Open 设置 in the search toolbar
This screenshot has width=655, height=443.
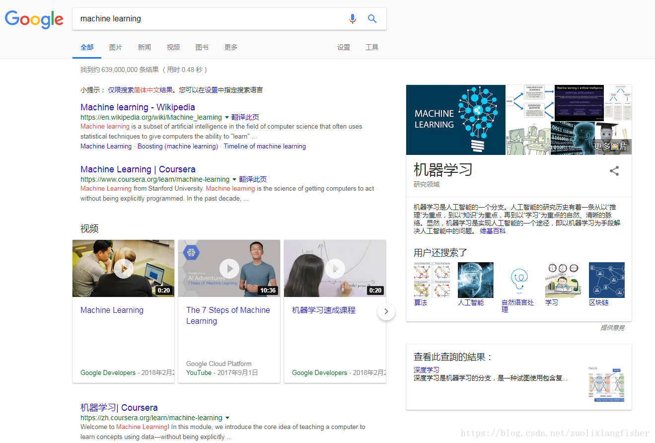coord(344,47)
